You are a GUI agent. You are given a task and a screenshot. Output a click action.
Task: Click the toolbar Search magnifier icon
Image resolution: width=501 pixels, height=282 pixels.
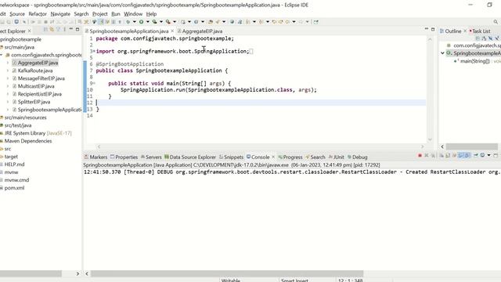click(x=496, y=22)
